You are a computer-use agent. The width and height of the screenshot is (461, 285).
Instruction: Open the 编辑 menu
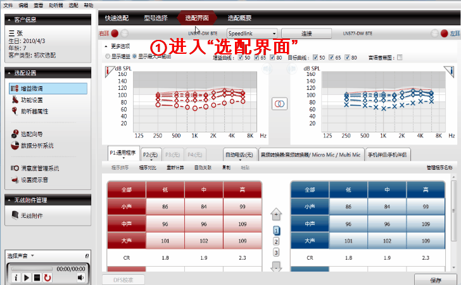23,5
